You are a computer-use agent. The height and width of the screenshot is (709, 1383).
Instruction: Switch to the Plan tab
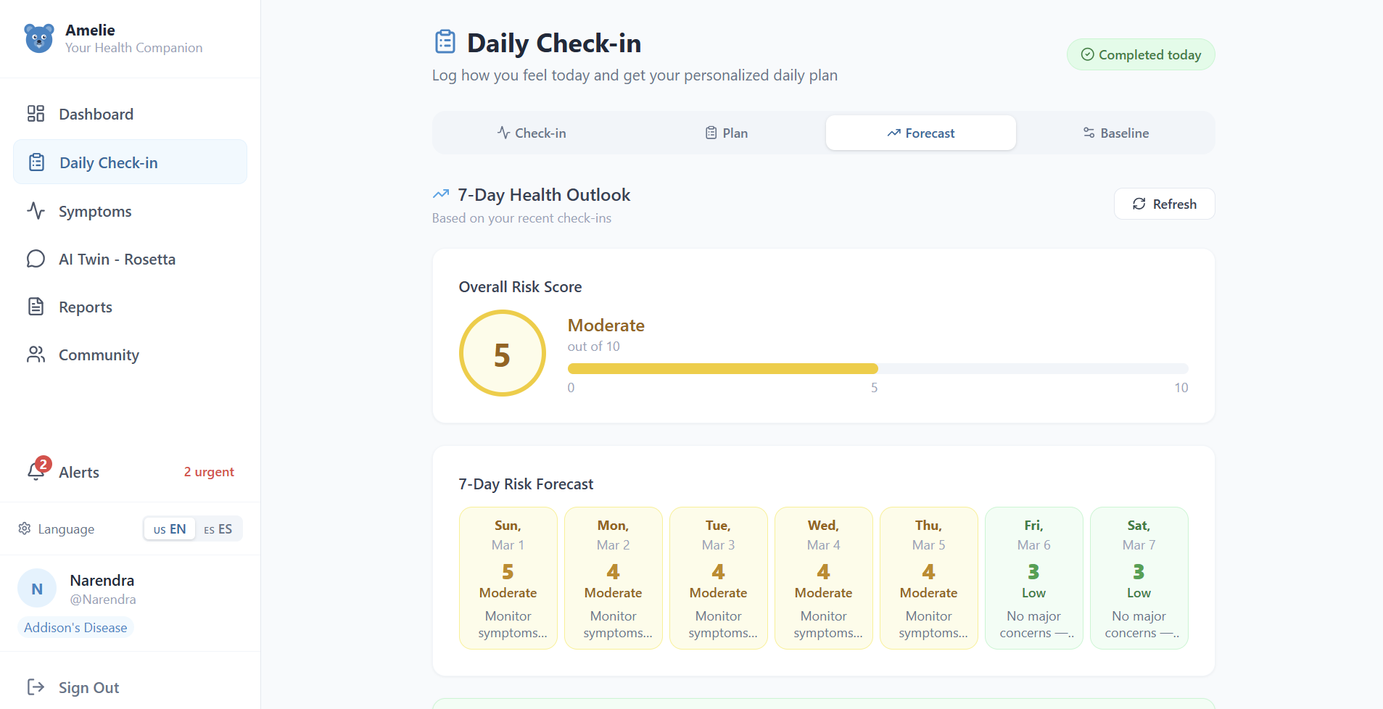click(727, 133)
